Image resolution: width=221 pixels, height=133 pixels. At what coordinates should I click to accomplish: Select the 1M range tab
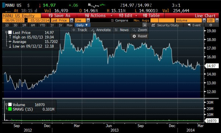[24, 25]
